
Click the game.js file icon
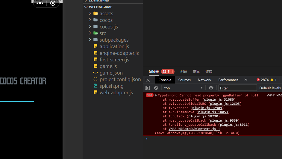[95, 66]
